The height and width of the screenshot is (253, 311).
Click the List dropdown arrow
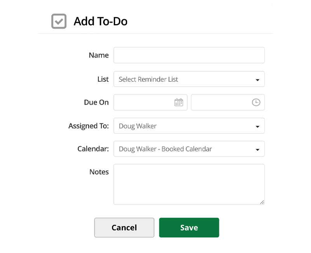pos(258,79)
